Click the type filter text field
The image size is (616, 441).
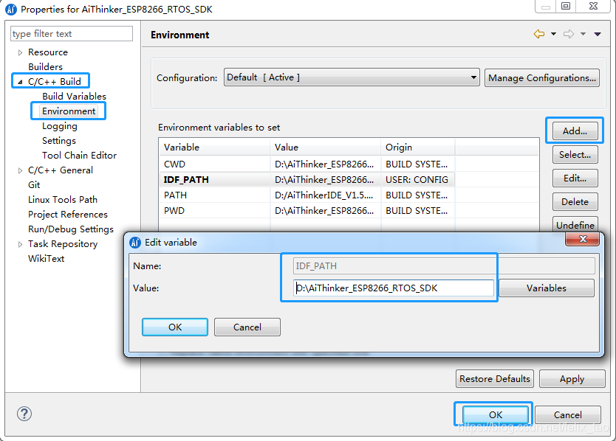(72, 33)
